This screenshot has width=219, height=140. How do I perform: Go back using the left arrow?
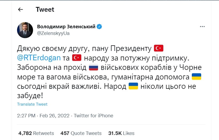coord(20,10)
